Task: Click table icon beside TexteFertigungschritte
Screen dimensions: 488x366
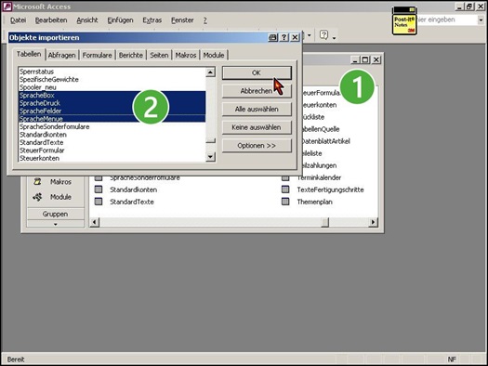Action: tap(285, 190)
